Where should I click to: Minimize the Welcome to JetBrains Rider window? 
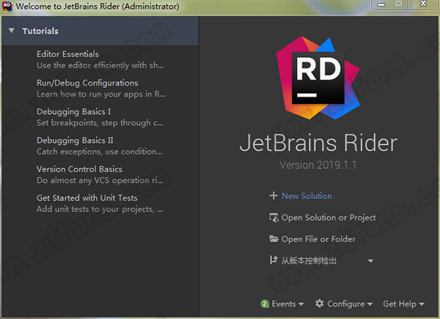pyautogui.click(x=381, y=4)
